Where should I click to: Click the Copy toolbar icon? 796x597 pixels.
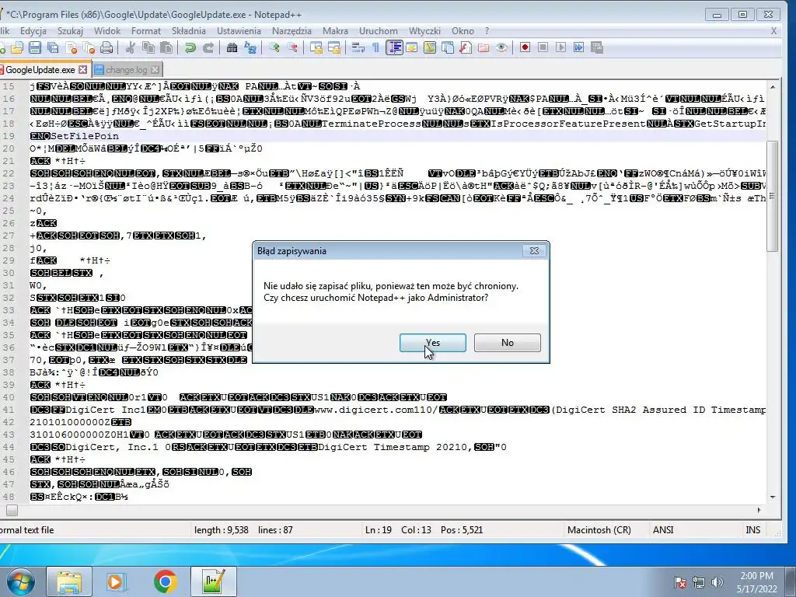[x=148, y=47]
